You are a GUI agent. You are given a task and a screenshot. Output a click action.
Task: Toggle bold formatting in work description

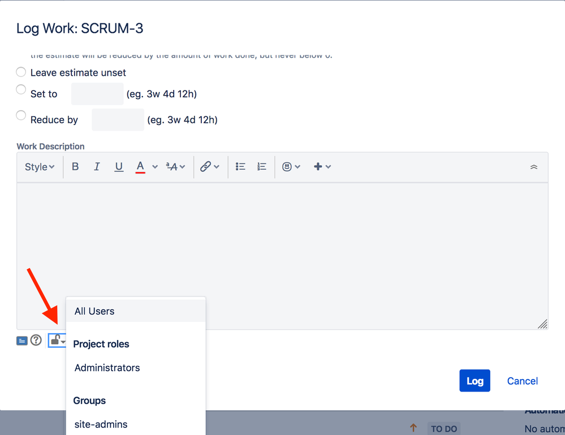[x=75, y=166]
